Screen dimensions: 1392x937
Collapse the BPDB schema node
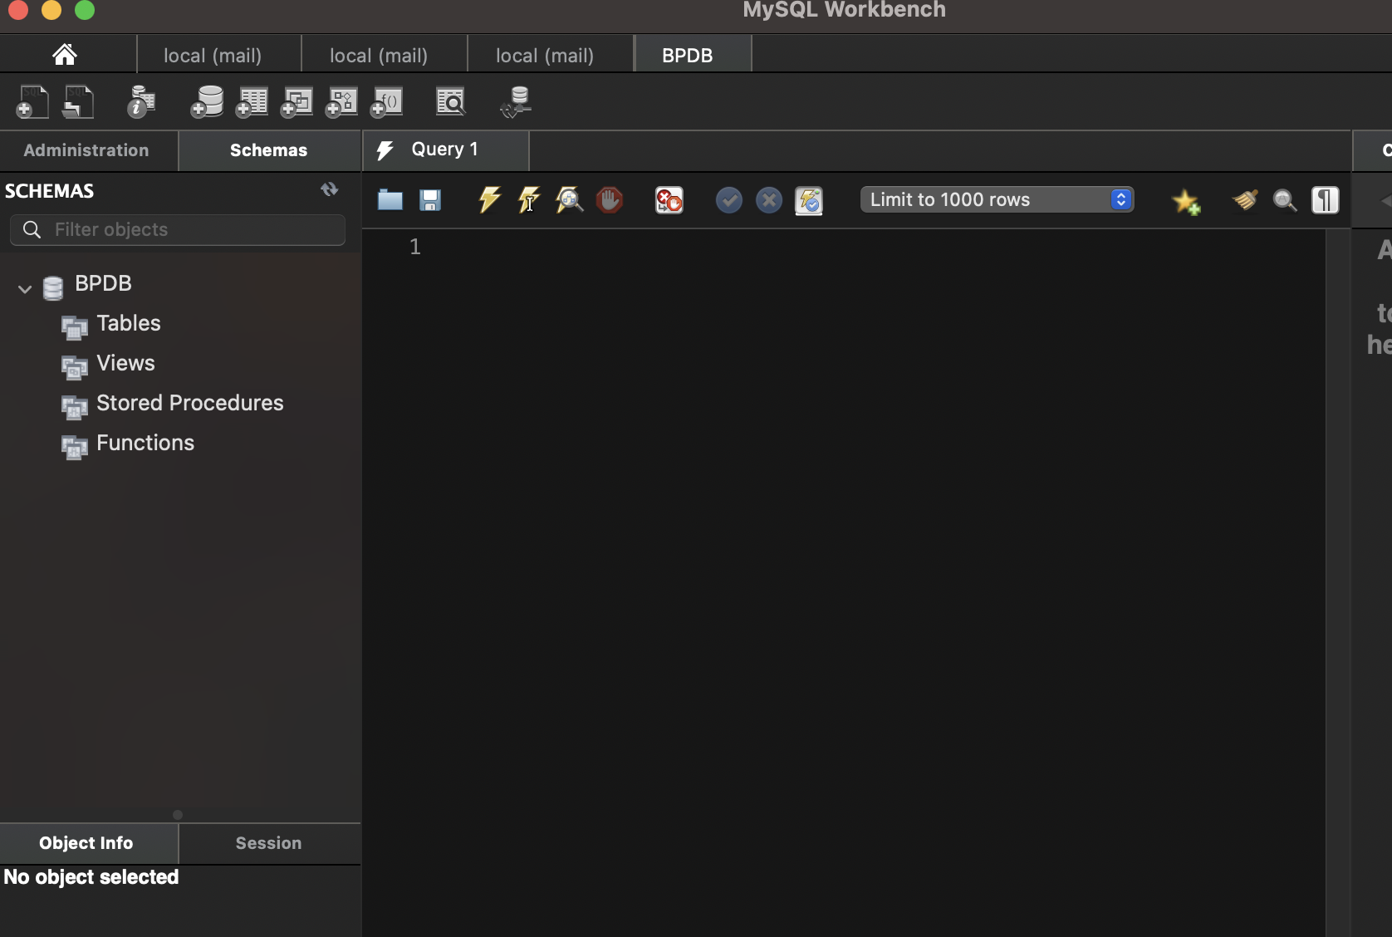(x=25, y=288)
